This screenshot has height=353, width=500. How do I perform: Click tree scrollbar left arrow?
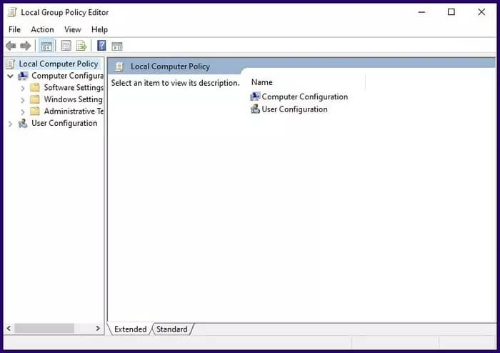coord(9,328)
